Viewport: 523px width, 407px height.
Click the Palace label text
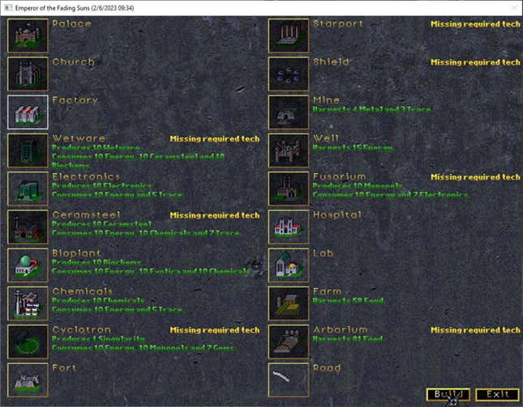point(71,23)
